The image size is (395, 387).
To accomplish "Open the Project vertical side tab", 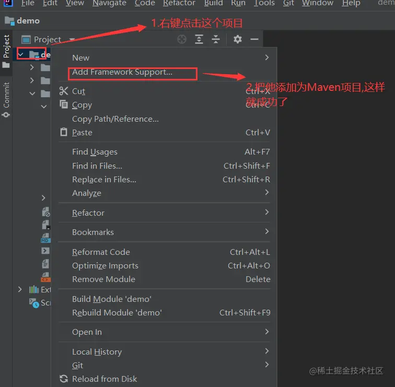I will pyautogui.click(x=6, y=52).
